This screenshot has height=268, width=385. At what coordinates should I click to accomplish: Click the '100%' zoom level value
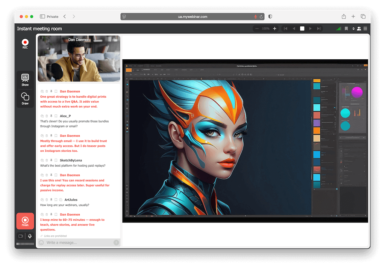coord(266,29)
